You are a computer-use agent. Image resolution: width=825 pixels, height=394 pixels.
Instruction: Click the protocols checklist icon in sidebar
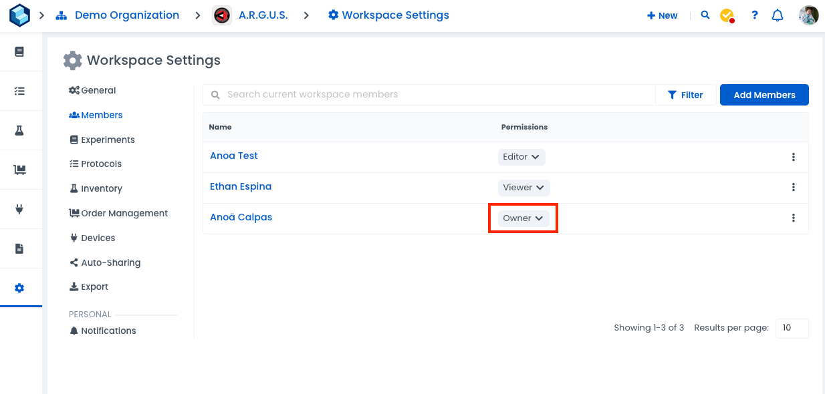(19, 91)
